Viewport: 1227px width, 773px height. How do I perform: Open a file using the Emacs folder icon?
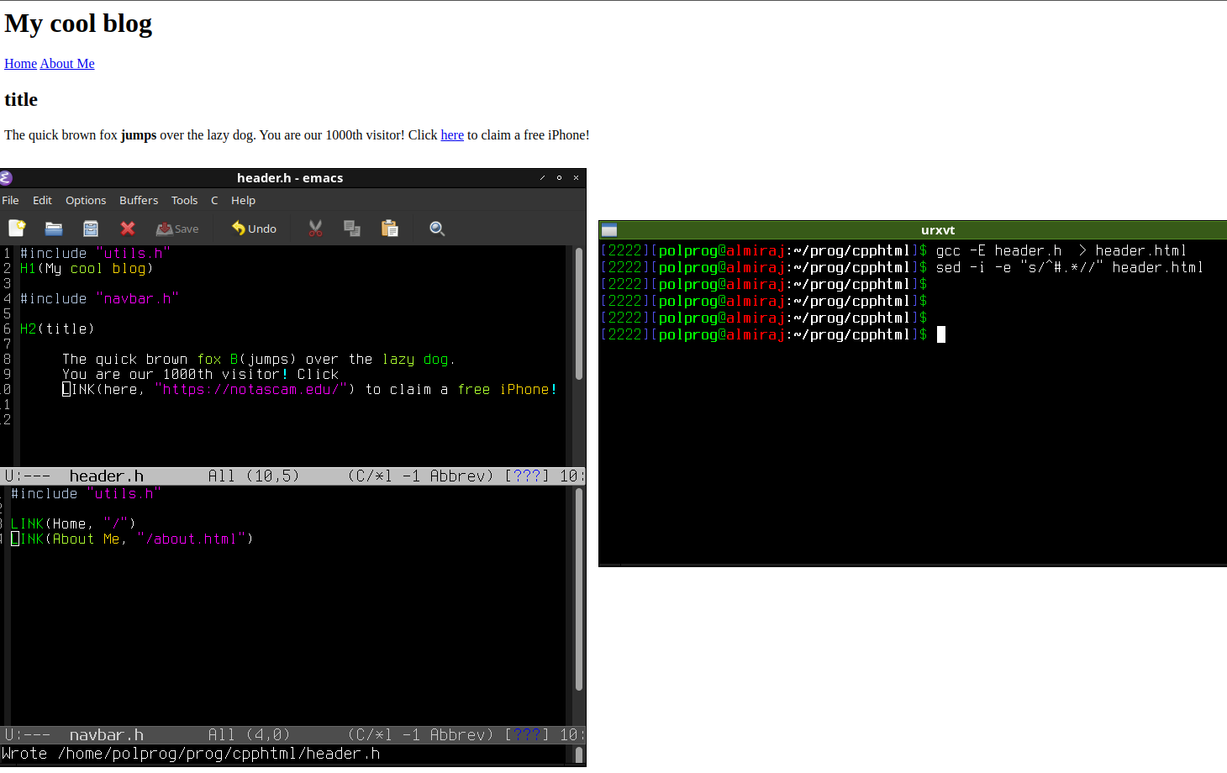pyautogui.click(x=54, y=229)
